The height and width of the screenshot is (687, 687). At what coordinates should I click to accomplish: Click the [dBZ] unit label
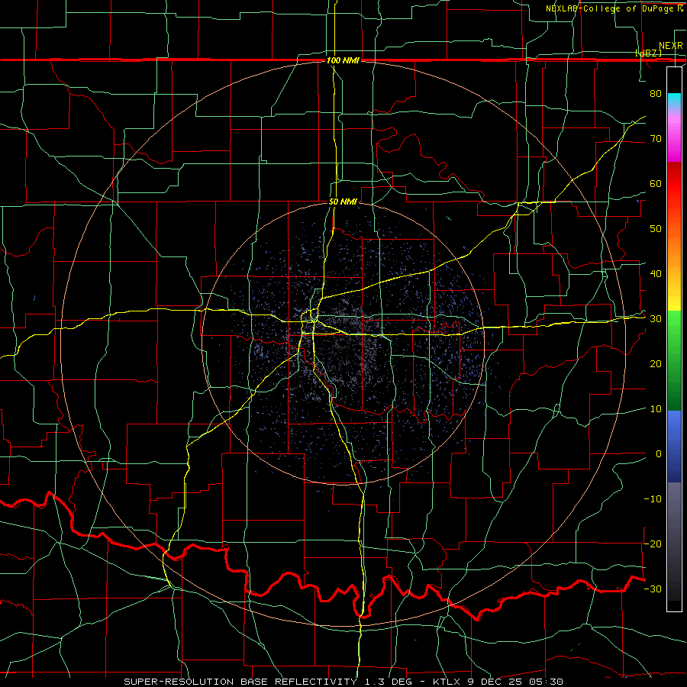[x=648, y=53]
